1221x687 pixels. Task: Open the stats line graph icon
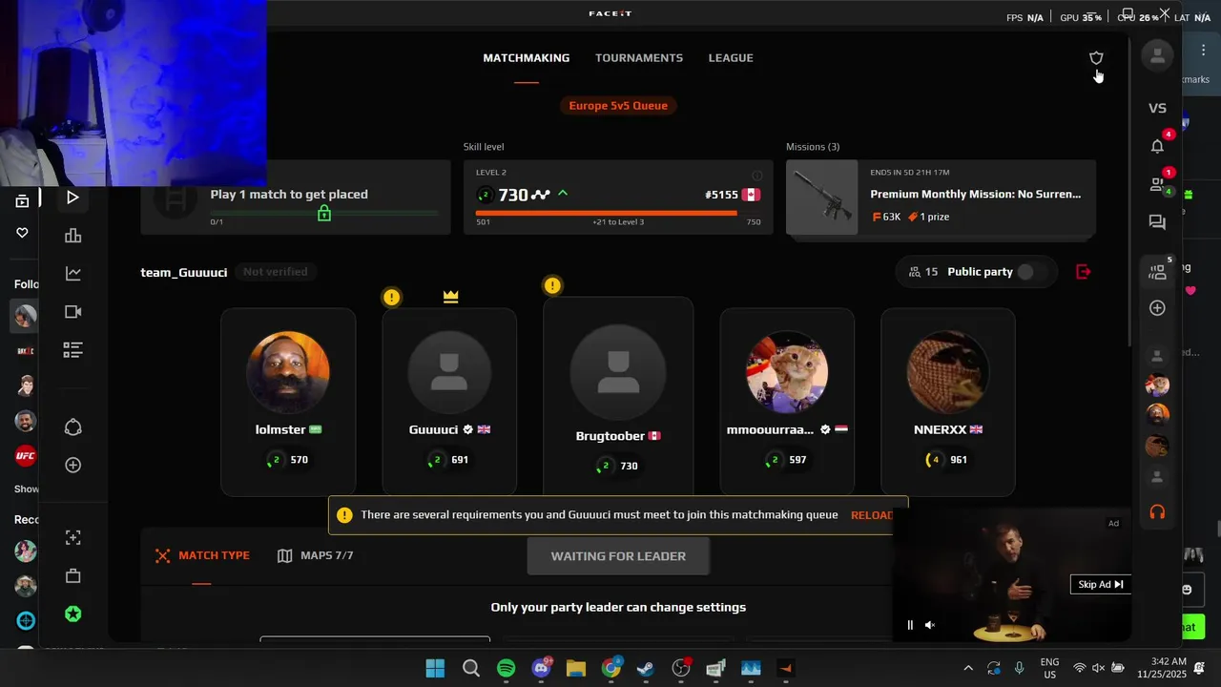[72, 274]
